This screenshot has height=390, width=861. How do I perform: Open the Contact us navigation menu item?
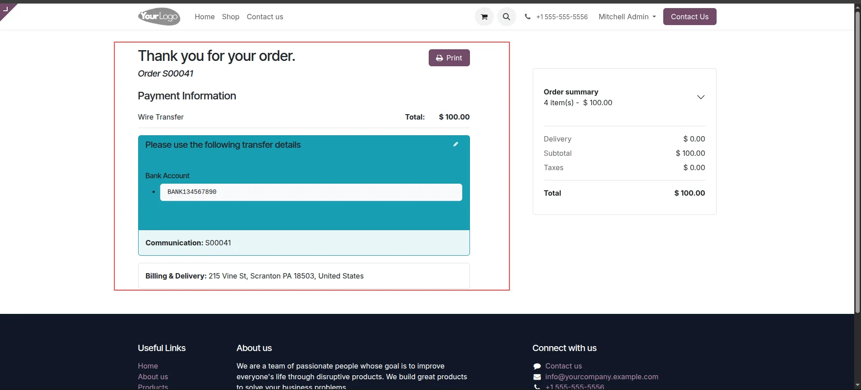265,17
